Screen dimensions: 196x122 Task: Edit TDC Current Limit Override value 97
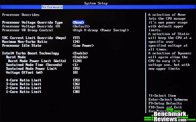click(x=76, y=38)
